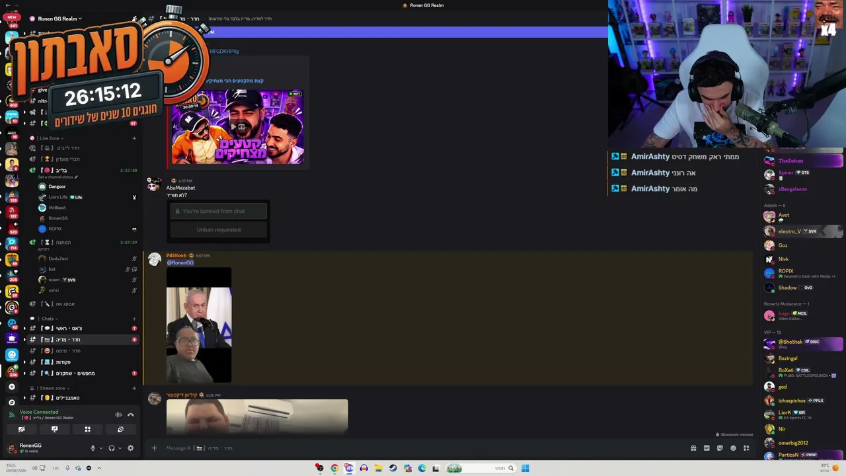Open the @RonenGG mention in PdiHoeb's message
The height and width of the screenshot is (476, 846).
pyautogui.click(x=180, y=263)
